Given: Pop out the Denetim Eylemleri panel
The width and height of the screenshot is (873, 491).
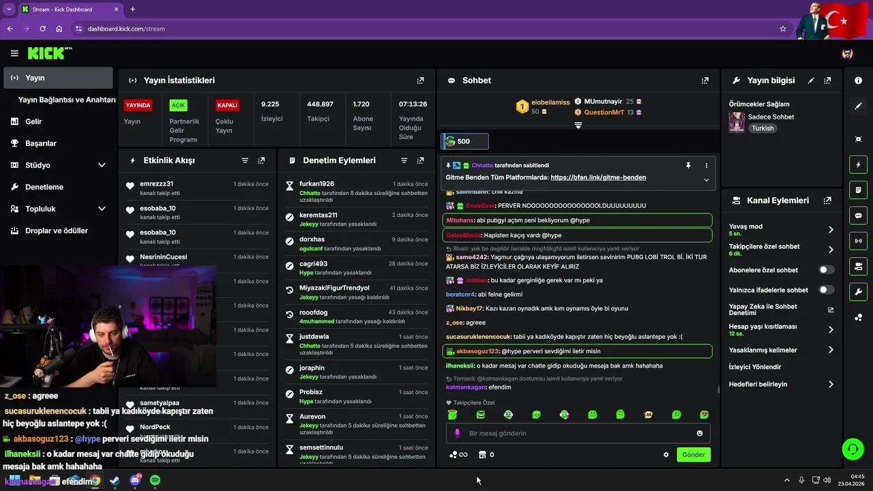Looking at the screenshot, I should [420, 160].
